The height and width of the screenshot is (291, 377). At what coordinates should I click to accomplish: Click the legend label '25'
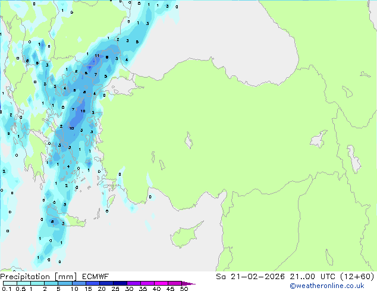click(115, 289)
